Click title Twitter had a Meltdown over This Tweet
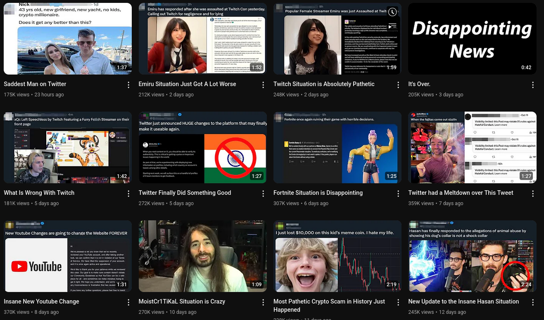This screenshot has height=320, width=544. (x=461, y=193)
